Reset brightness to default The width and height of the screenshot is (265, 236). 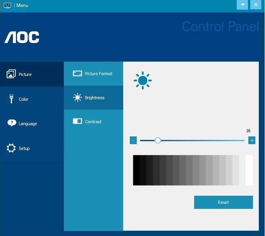point(224,202)
